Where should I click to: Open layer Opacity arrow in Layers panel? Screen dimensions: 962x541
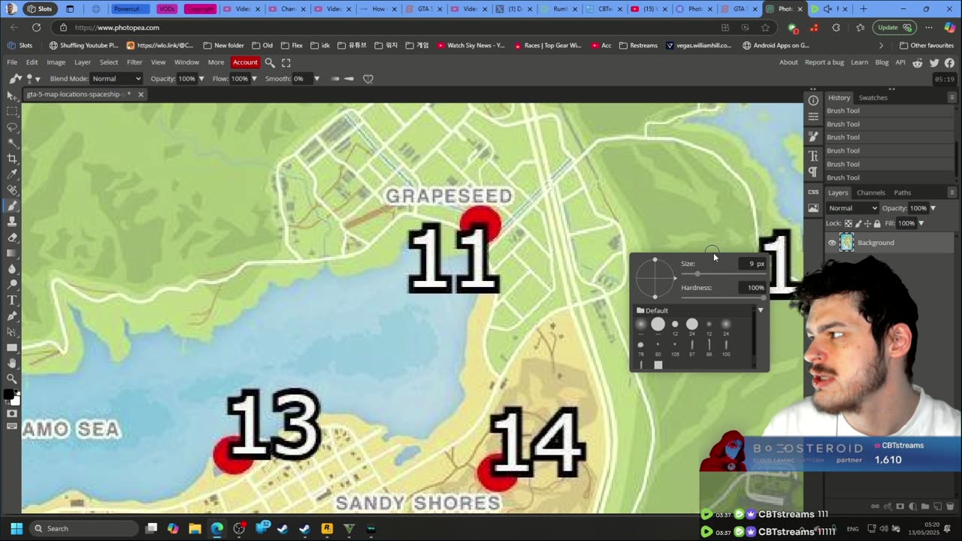[x=933, y=208]
